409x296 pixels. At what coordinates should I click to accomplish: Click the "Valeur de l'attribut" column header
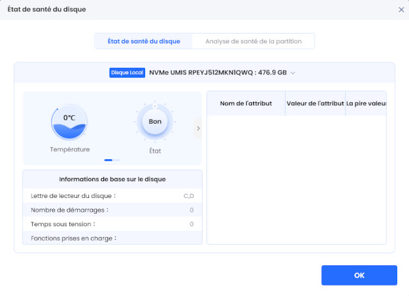(x=315, y=103)
